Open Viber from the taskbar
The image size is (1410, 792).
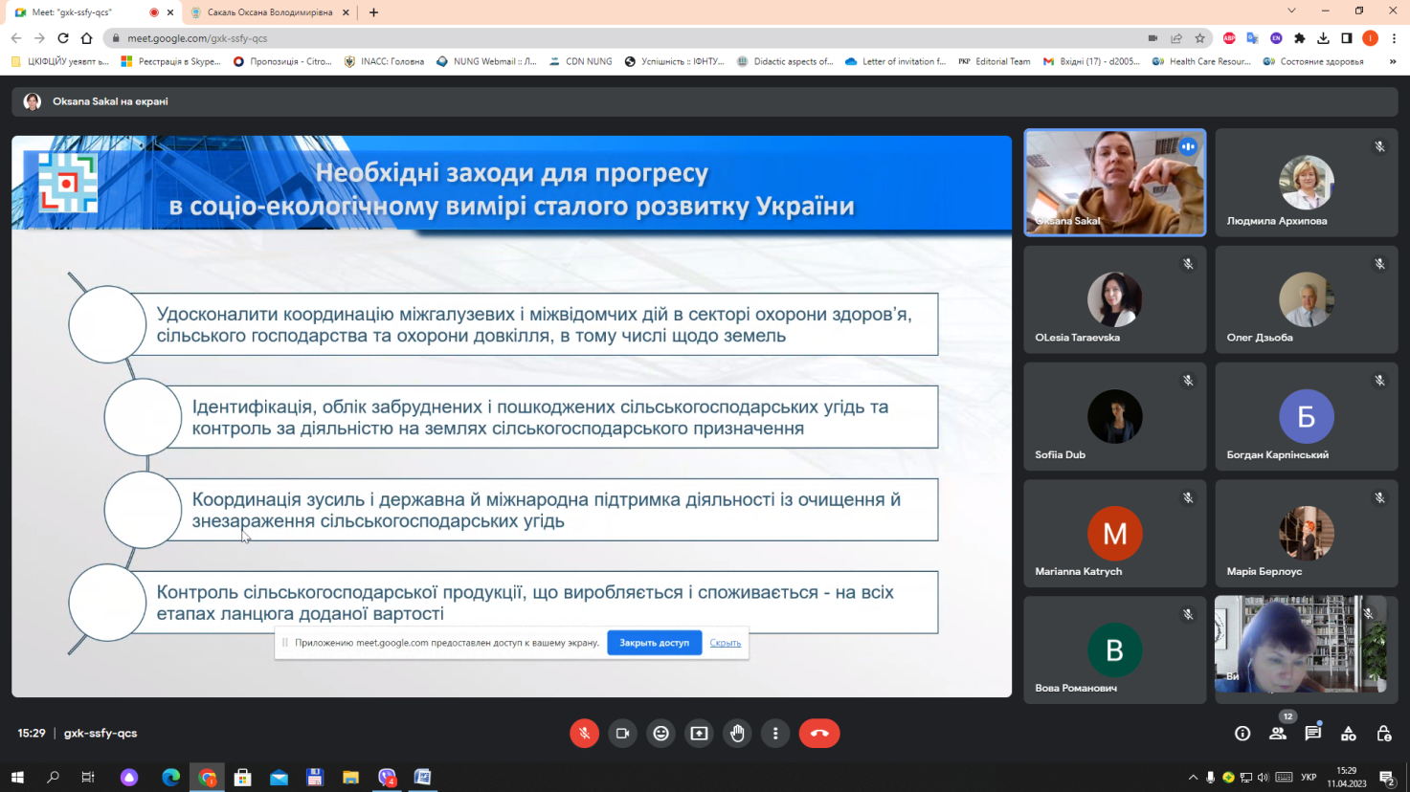tap(387, 778)
